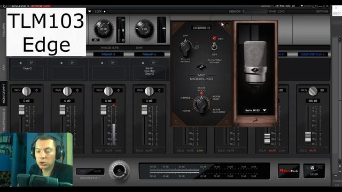Open the Berlin M103 microphone dropdown

pos(255,110)
